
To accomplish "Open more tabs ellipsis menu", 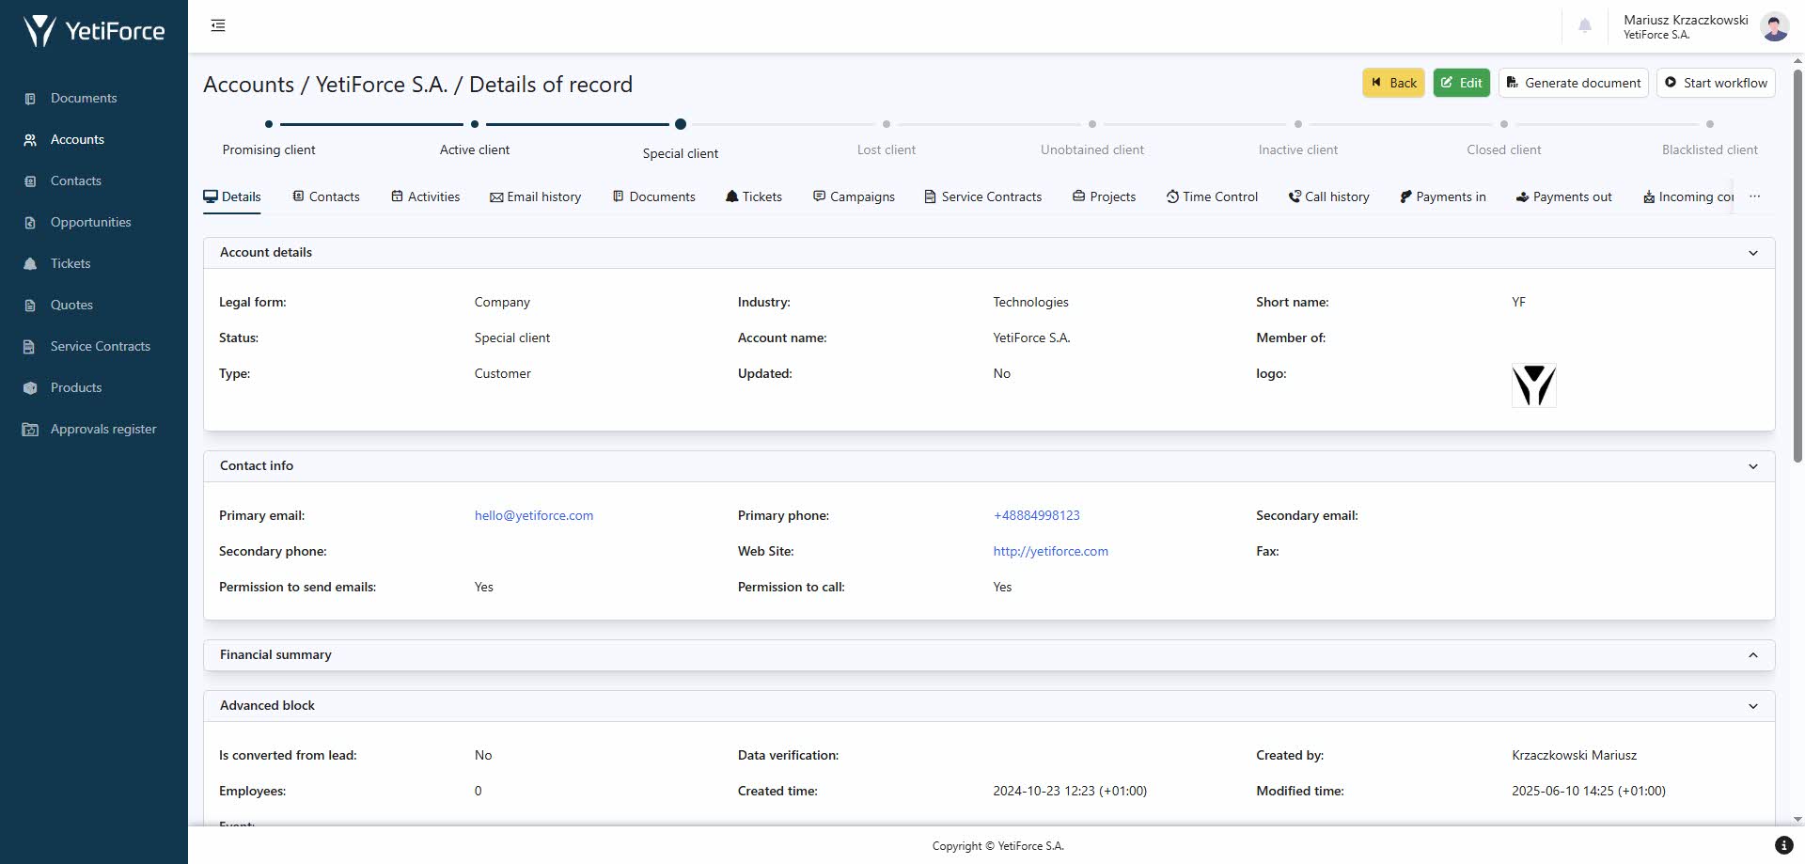I will click(1754, 196).
